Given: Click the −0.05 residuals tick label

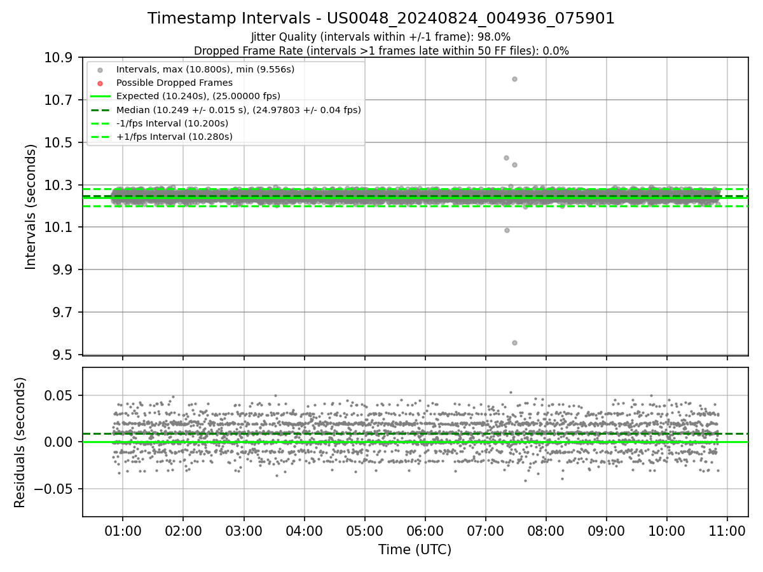Looking at the screenshot, I should [52, 489].
